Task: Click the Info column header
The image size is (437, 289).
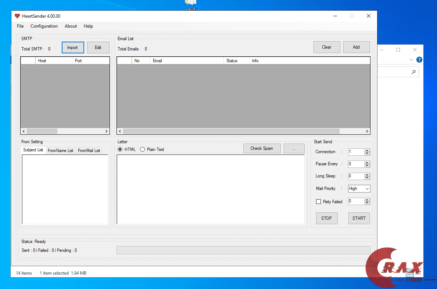Action: pyautogui.click(x=309, y=61)
